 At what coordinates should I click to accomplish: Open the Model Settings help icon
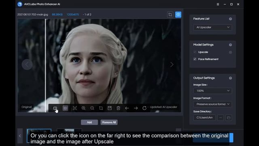pyautogui.click(x=230, y=45)
